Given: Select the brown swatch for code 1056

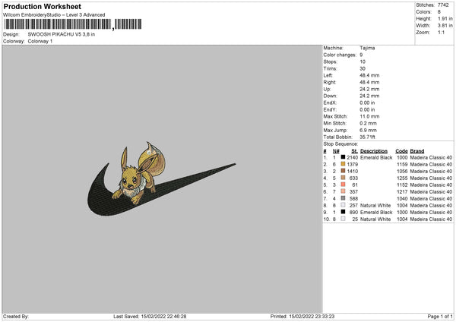Looking at the screenshot, I should pyautogui.click(x=343, y=171).
